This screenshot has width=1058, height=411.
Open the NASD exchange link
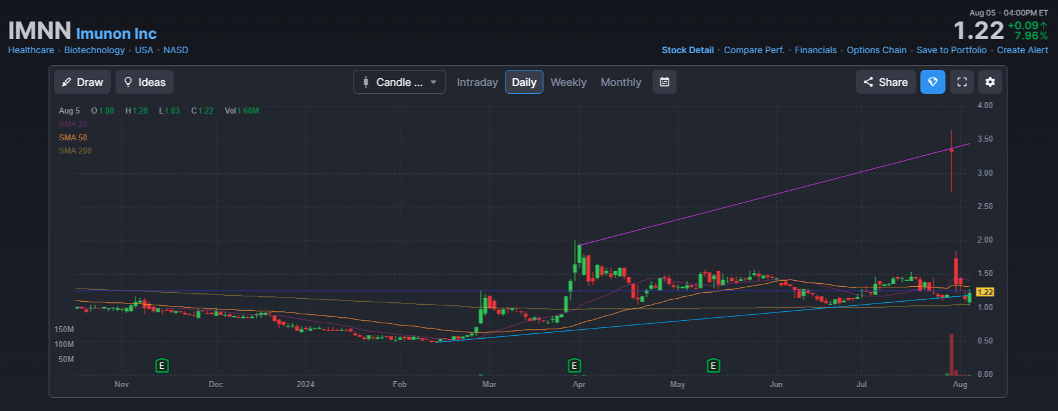176,50
